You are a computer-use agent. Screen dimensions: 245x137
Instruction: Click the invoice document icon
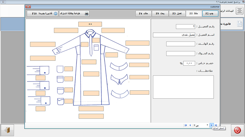239,24
